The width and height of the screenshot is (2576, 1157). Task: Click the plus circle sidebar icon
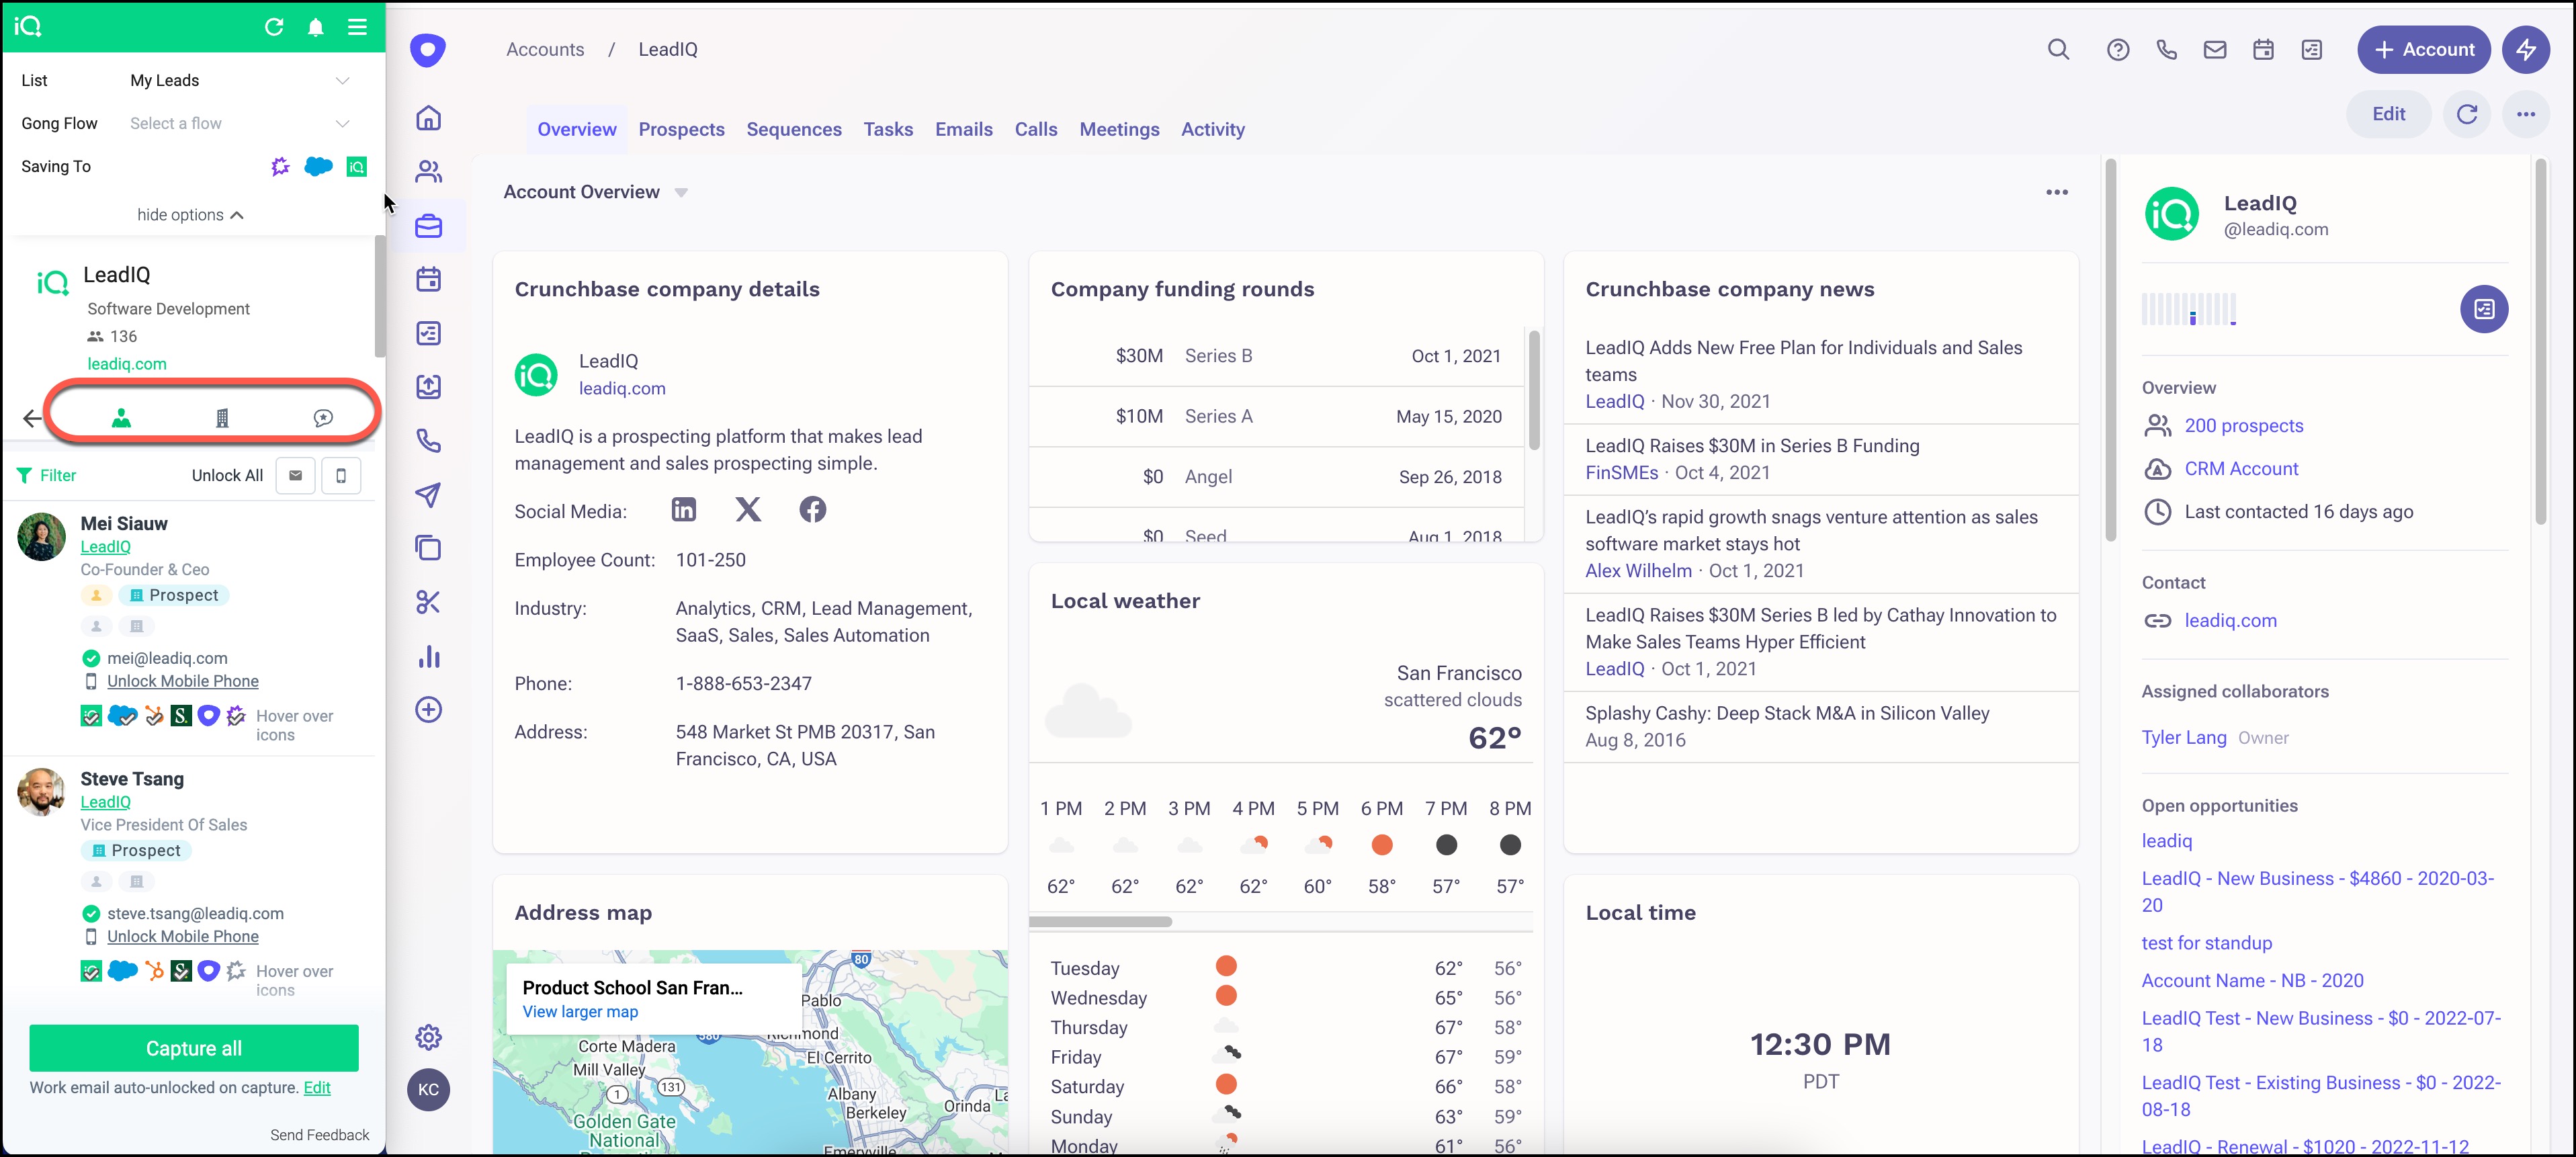point(428,710)
